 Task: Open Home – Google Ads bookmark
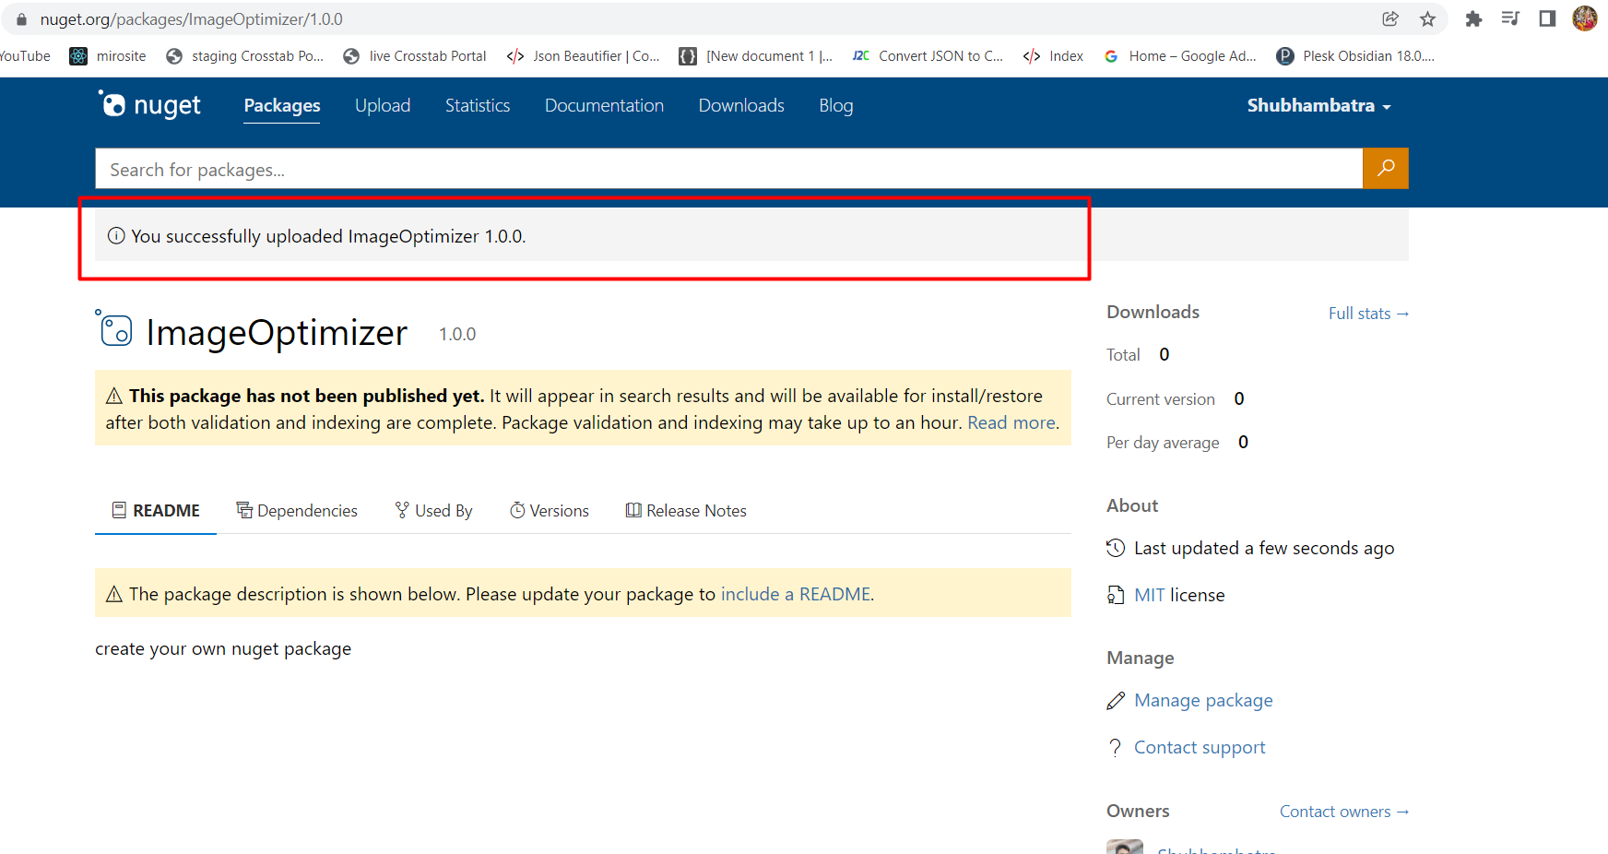[1180, 56]
